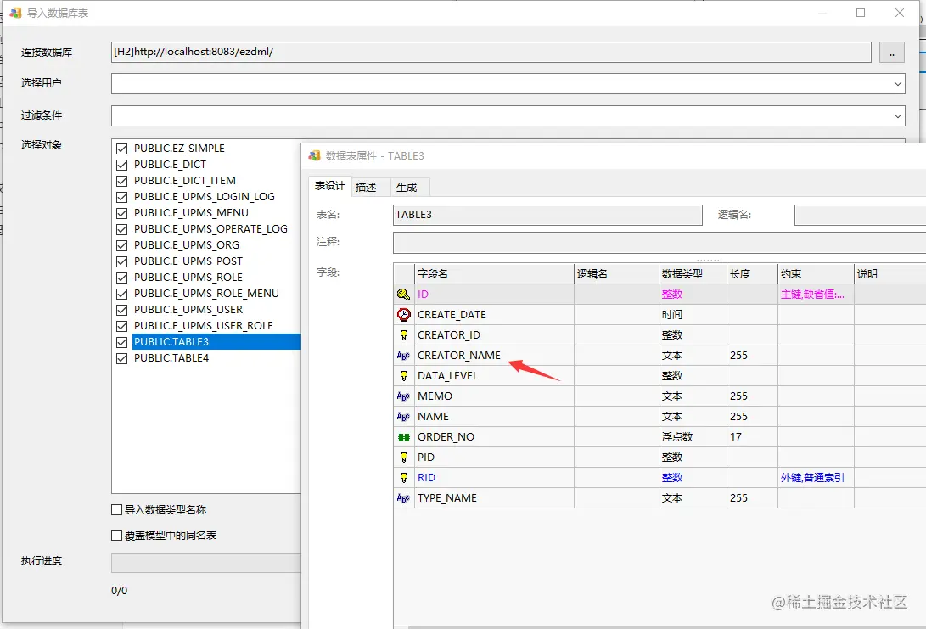926x629 pixels.
Task: Uncheck PUBLIC.TABLE4 checkbox
Action: click(121, 358)
